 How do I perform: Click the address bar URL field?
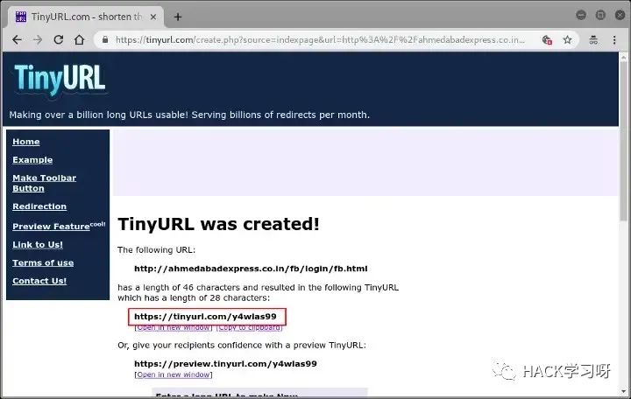click(x=315, y=39)
